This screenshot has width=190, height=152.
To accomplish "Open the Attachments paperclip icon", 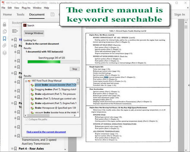I will pos(5,46).
